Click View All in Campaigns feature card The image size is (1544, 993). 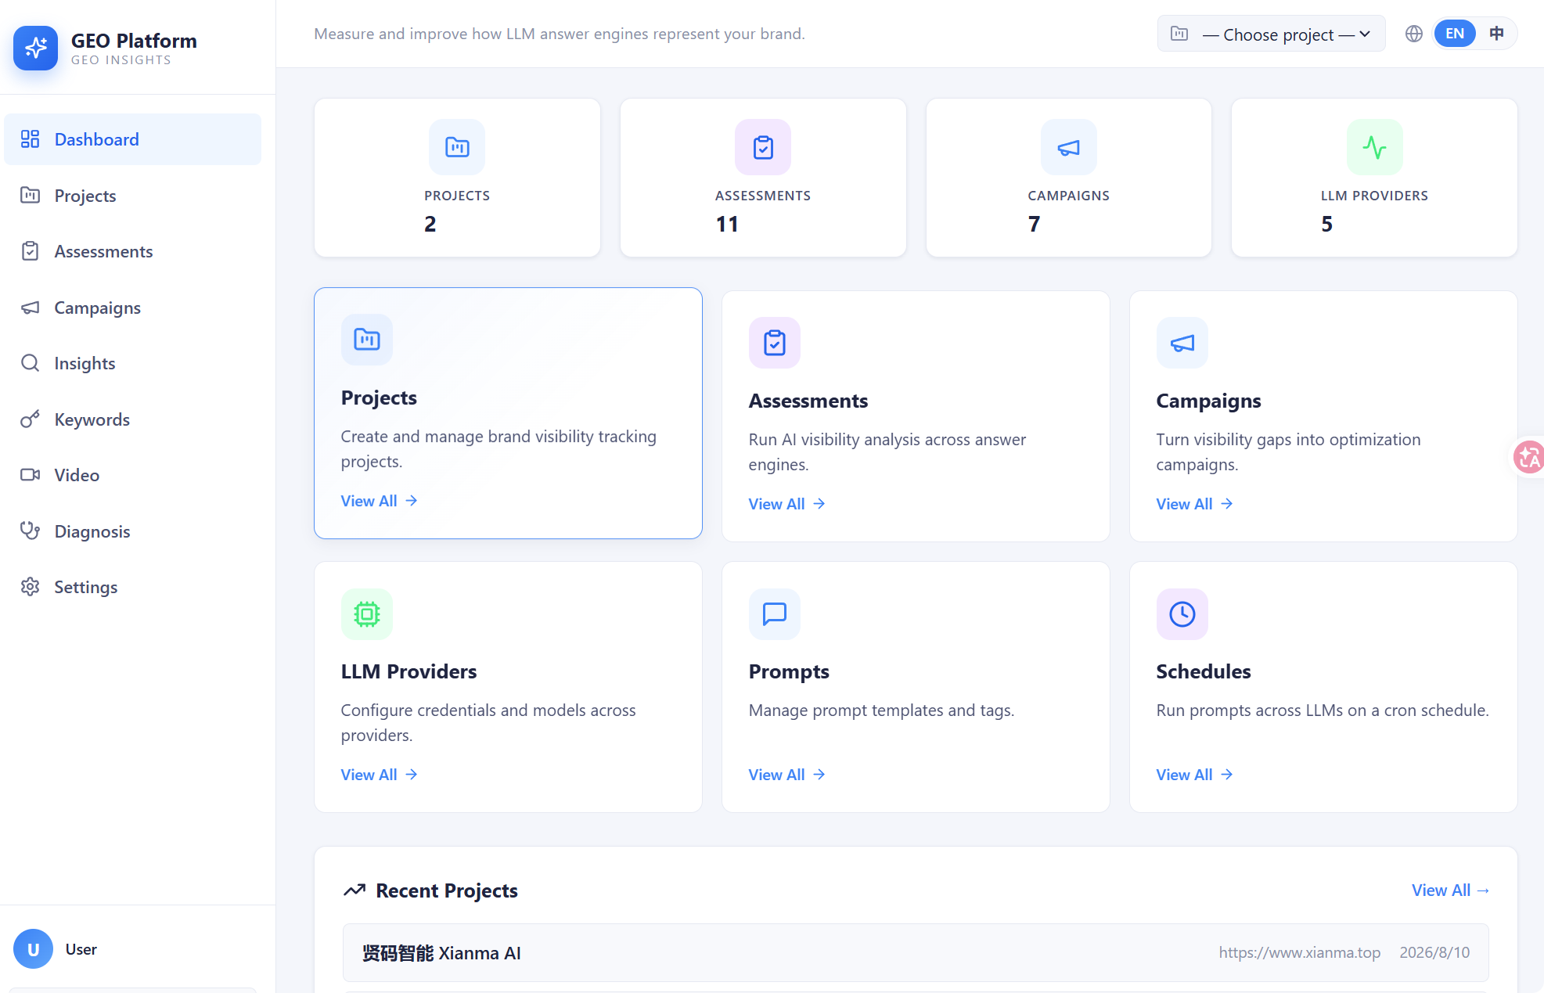[x=1195, y=504]
